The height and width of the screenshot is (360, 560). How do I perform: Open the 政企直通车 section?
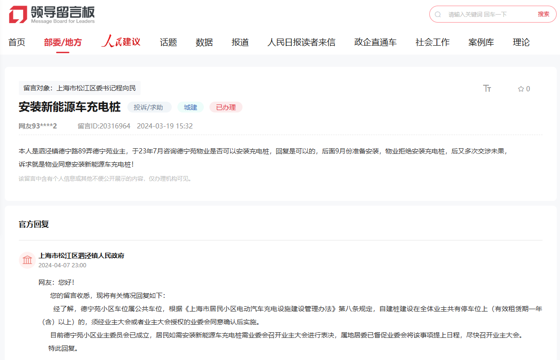375,42
